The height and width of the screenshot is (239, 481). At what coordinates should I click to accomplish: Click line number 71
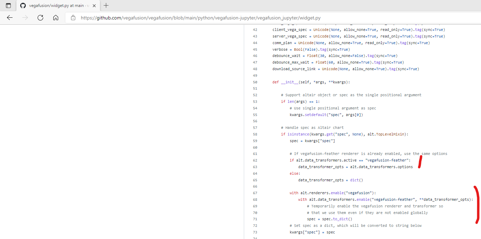[x=255, y=219]
